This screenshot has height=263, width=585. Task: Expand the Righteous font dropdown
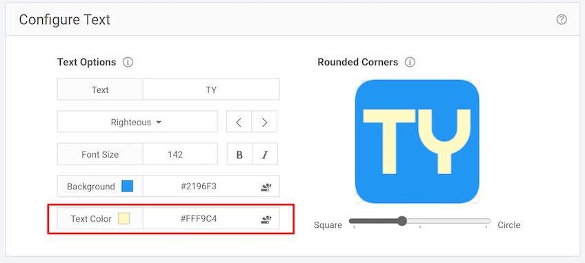(x=137, y=122)
